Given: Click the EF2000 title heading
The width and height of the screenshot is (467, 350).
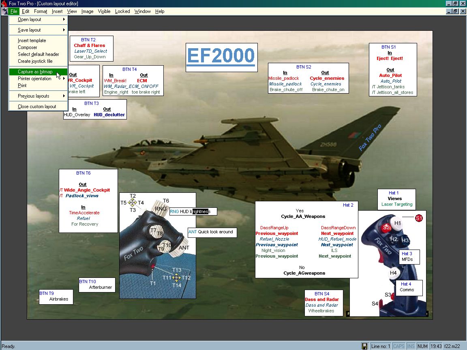Looking at the screenshot, I should point(221,57).
